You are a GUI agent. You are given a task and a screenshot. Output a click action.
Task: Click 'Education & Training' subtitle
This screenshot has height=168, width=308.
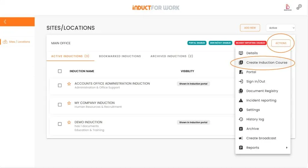click(89, 130)
